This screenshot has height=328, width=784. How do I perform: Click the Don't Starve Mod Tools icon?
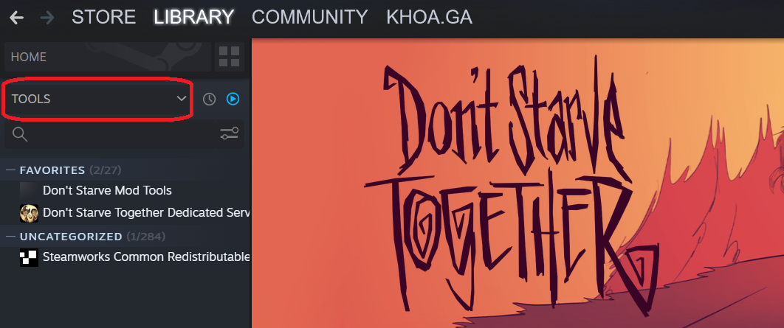point(29,191)
